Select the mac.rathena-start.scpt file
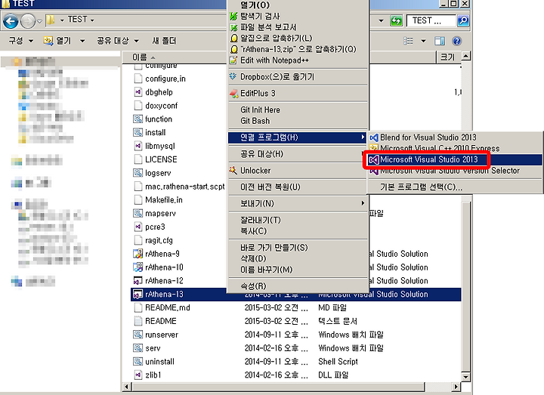 click(x=185, y=187)
